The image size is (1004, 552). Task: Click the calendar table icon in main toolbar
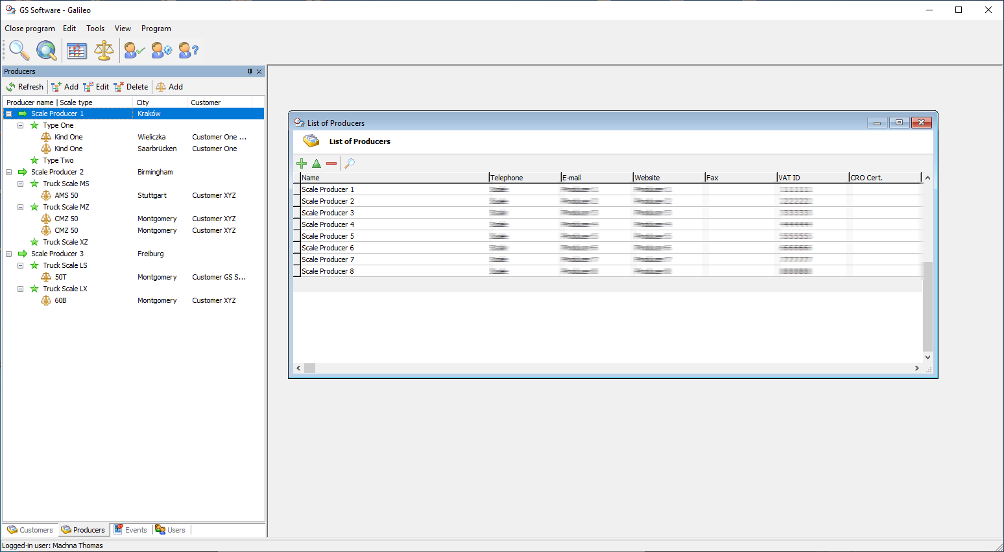[x=77, y=50]
